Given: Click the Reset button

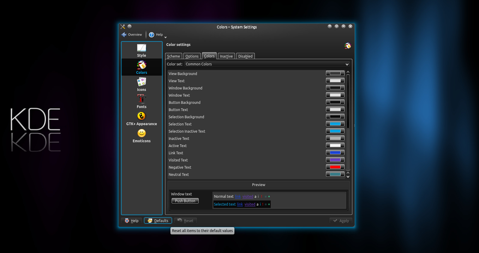Looking at the screenshot, I should click(185, 221).
